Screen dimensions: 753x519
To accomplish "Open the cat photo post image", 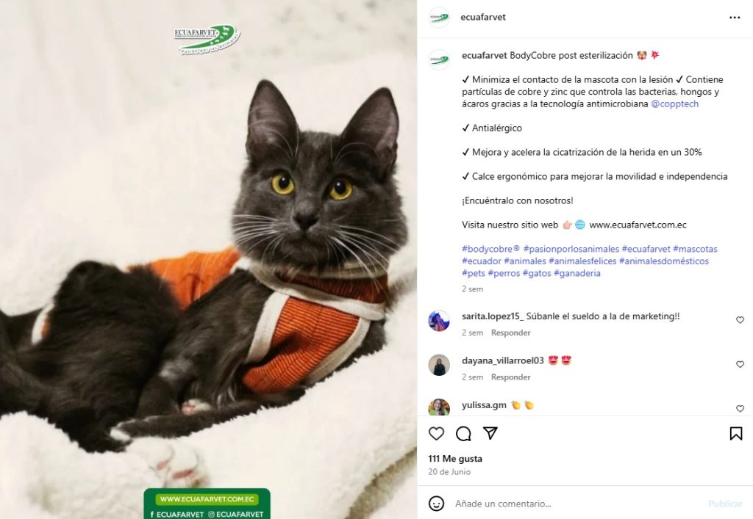I will click(x=208, y=259).
